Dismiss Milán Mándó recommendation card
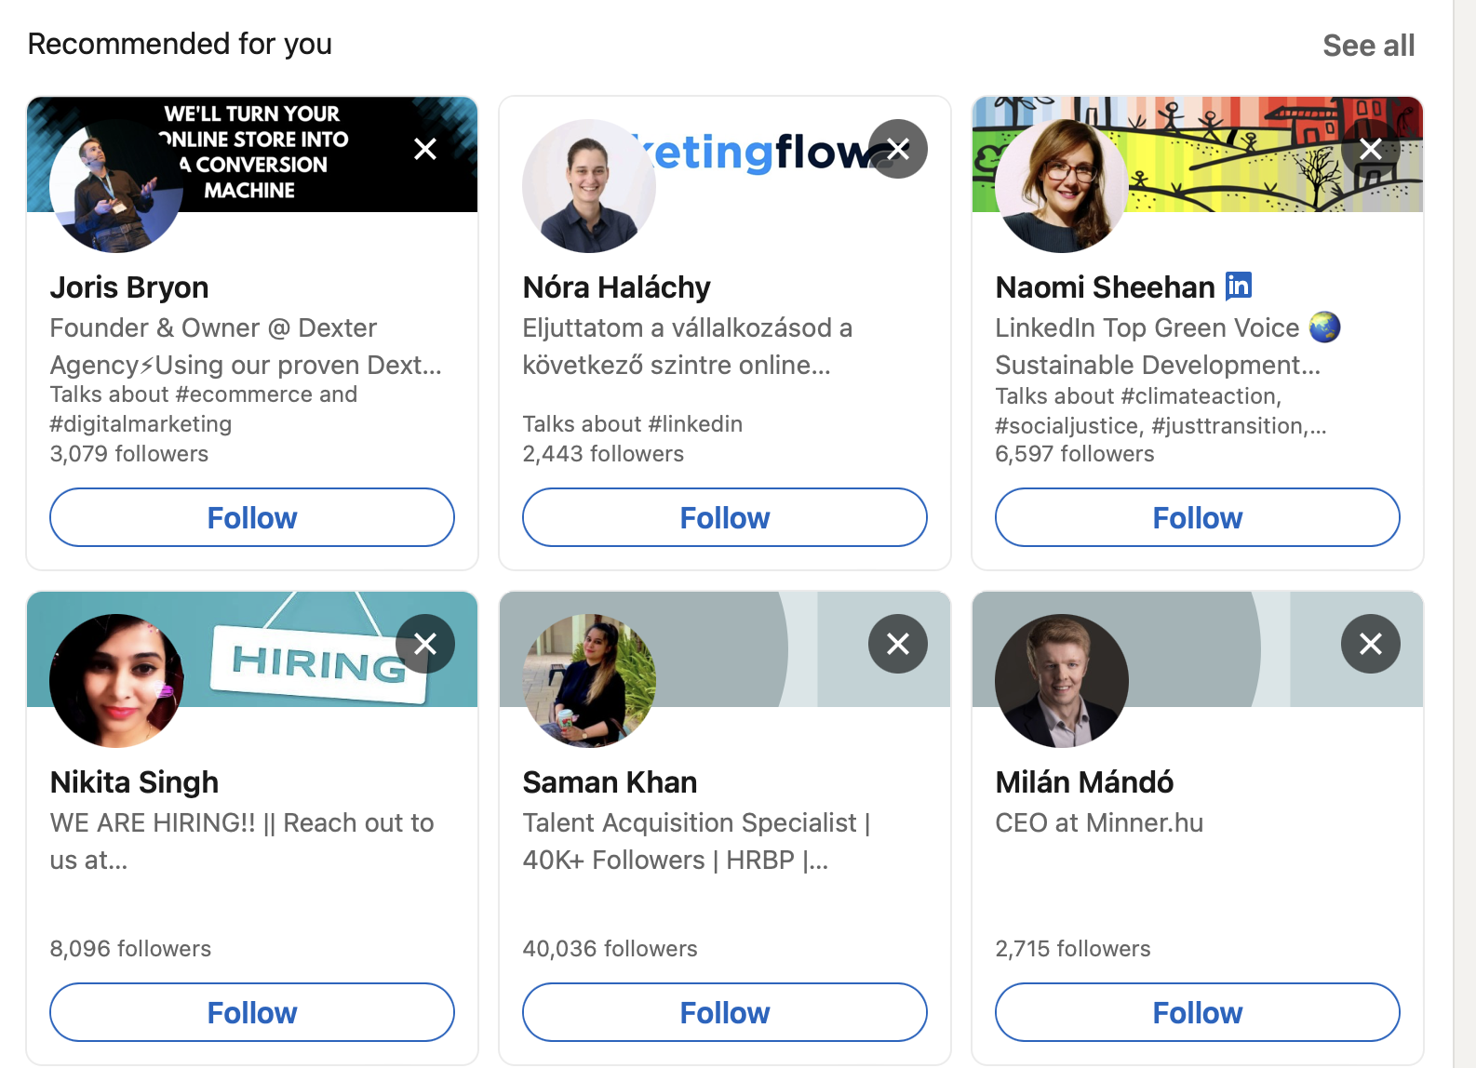 (1370, 644)
